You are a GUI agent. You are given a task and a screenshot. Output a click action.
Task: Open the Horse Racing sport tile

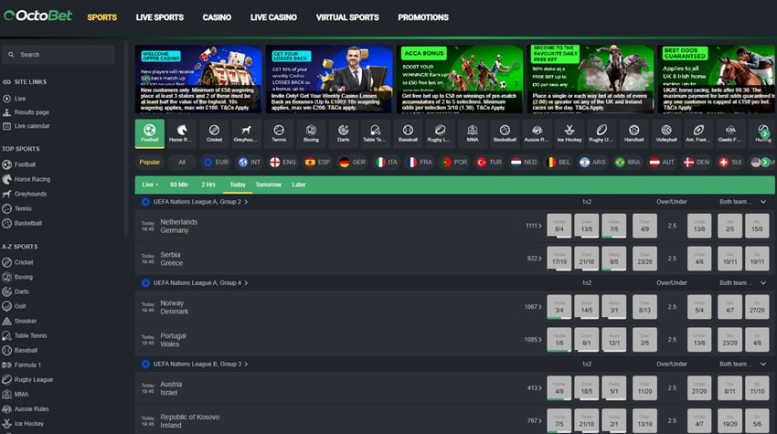[x=182, y=133]
